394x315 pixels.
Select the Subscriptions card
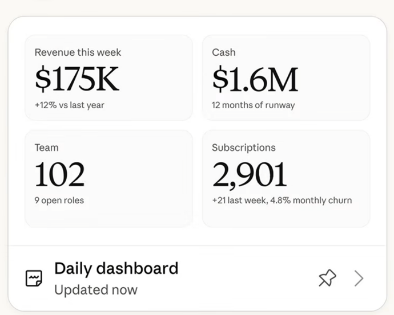[286, 179]
